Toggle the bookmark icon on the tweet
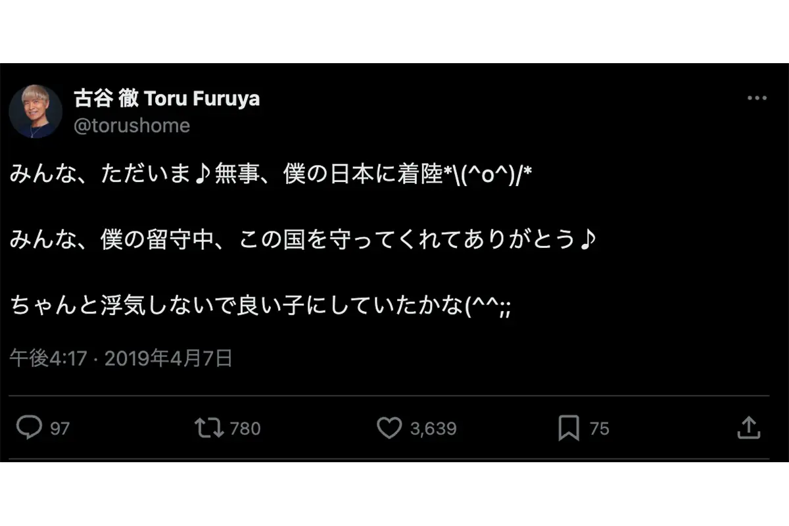 [x=569, y=428]
